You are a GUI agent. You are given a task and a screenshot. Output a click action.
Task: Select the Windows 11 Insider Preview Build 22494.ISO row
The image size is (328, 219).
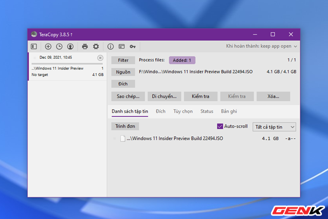pos(204,138)
